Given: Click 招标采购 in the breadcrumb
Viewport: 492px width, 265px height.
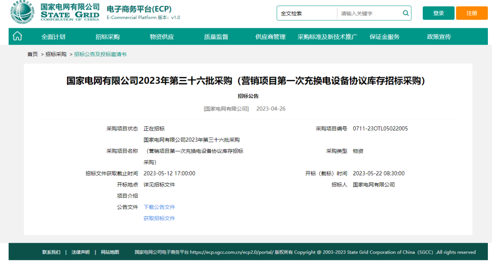Looking at the screenshot, I should (x=56, y=54).
